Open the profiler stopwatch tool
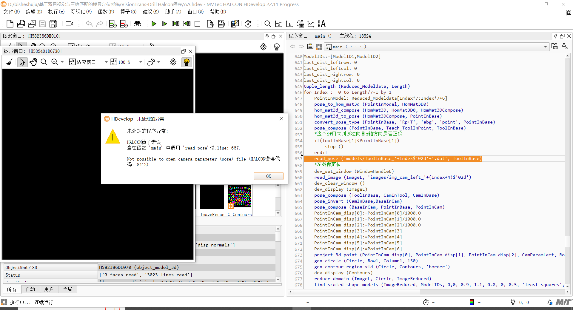Image resolution: width=573 pixels, height=310 pixels. tap(248, 24)
